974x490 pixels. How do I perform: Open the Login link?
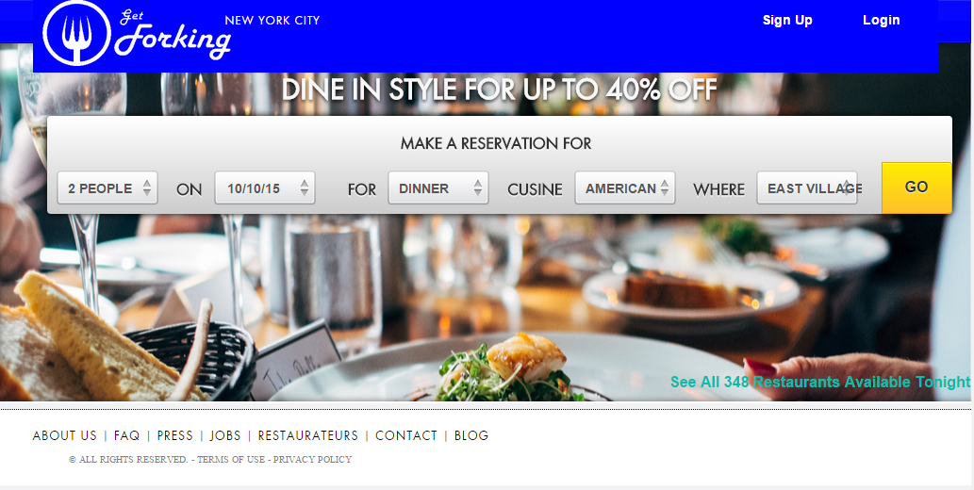click(x=881, y=20)
